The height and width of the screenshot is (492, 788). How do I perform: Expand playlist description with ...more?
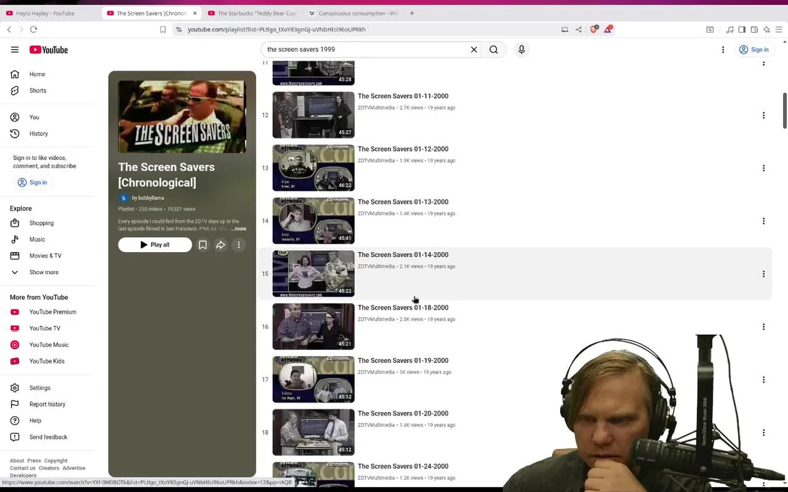(239, 229)
